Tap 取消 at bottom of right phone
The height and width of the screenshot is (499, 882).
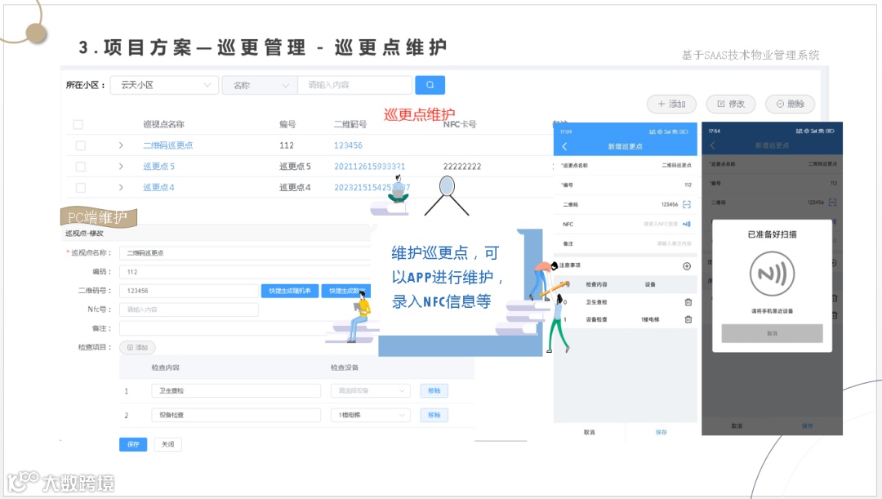point(737,425)
